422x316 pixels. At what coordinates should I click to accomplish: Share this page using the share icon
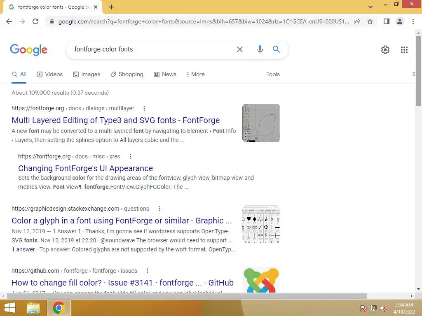click(357, 21)
